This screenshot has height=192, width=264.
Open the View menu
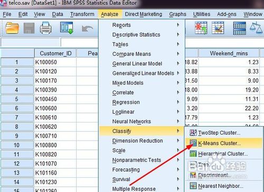click(40, 14)
